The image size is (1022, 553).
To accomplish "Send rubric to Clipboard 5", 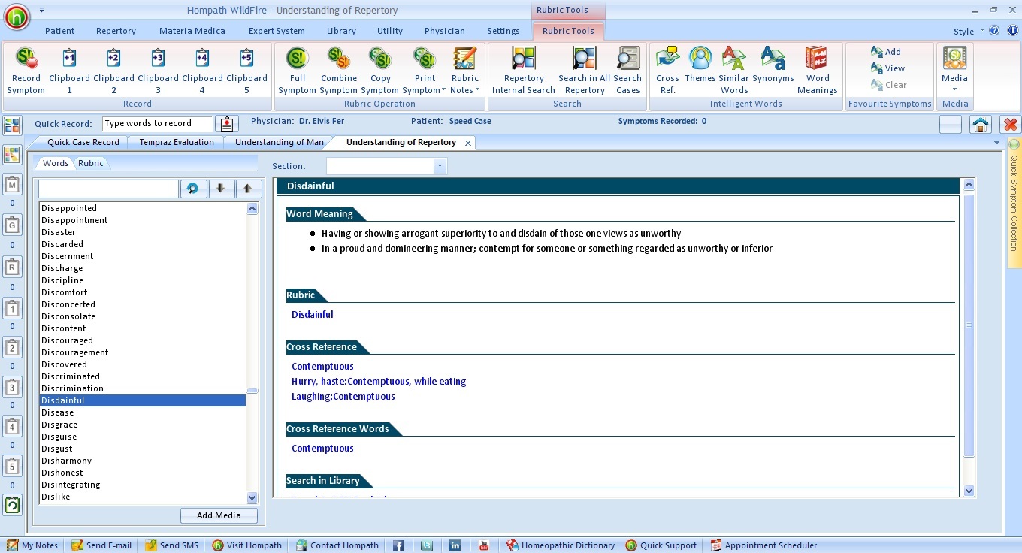I will click(x=246, y=71).
